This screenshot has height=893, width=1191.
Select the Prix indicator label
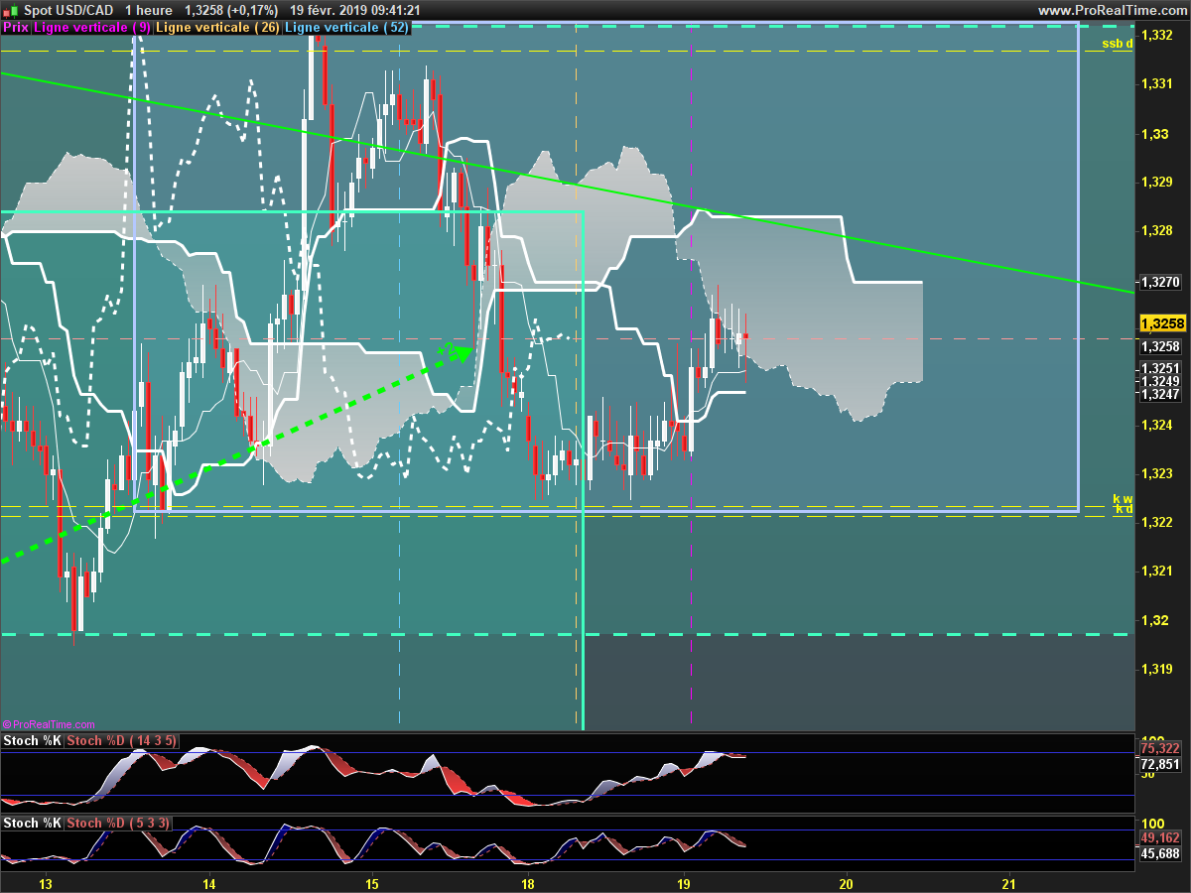16,28
